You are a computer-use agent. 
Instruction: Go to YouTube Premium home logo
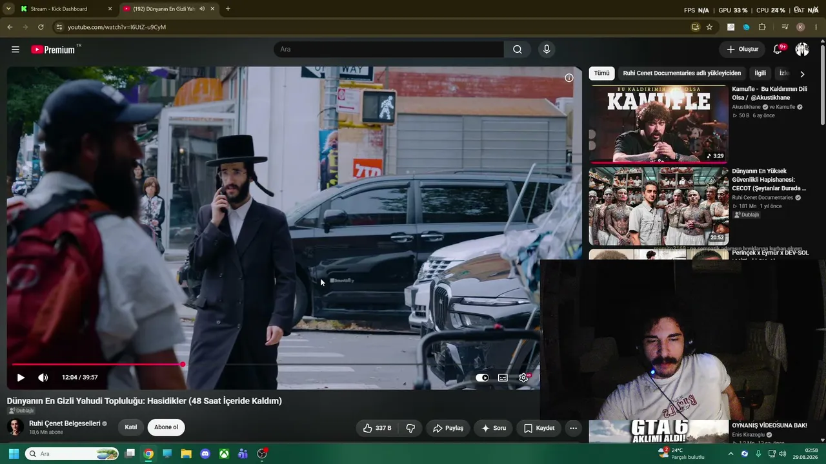point(53,50)
